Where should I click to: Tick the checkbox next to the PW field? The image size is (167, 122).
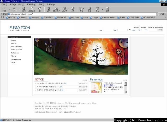pyautogui.click(x=129, y=30)
